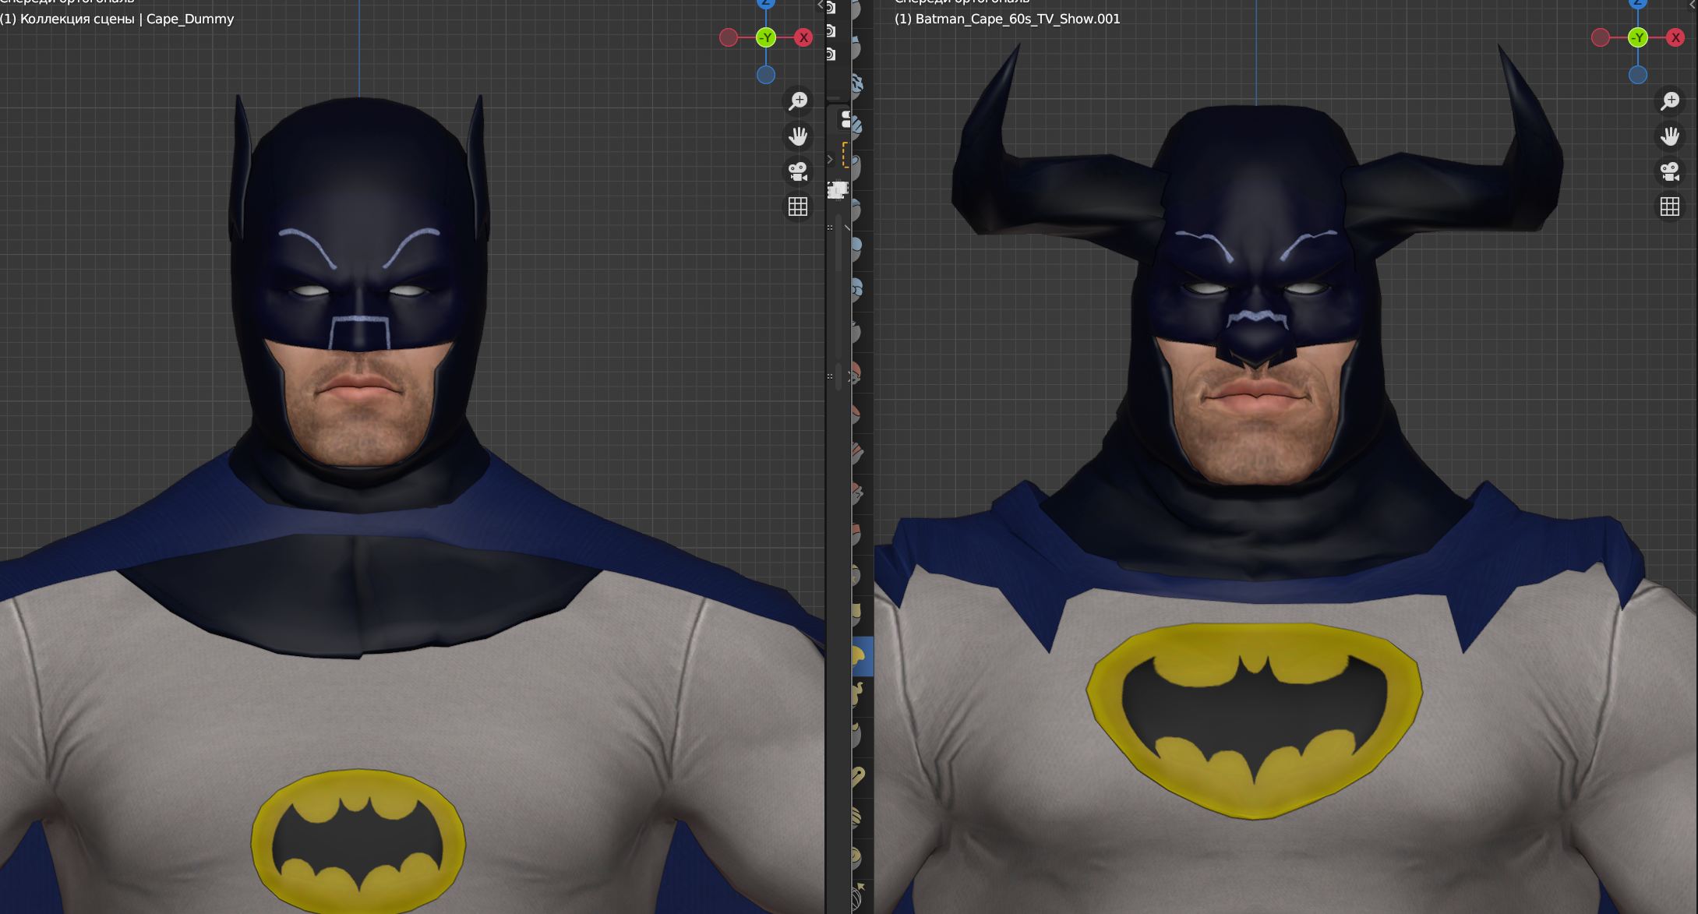1698x914 pixels.
Task: Click red X axis on left viewport gizmo
Action: point(803,37)
